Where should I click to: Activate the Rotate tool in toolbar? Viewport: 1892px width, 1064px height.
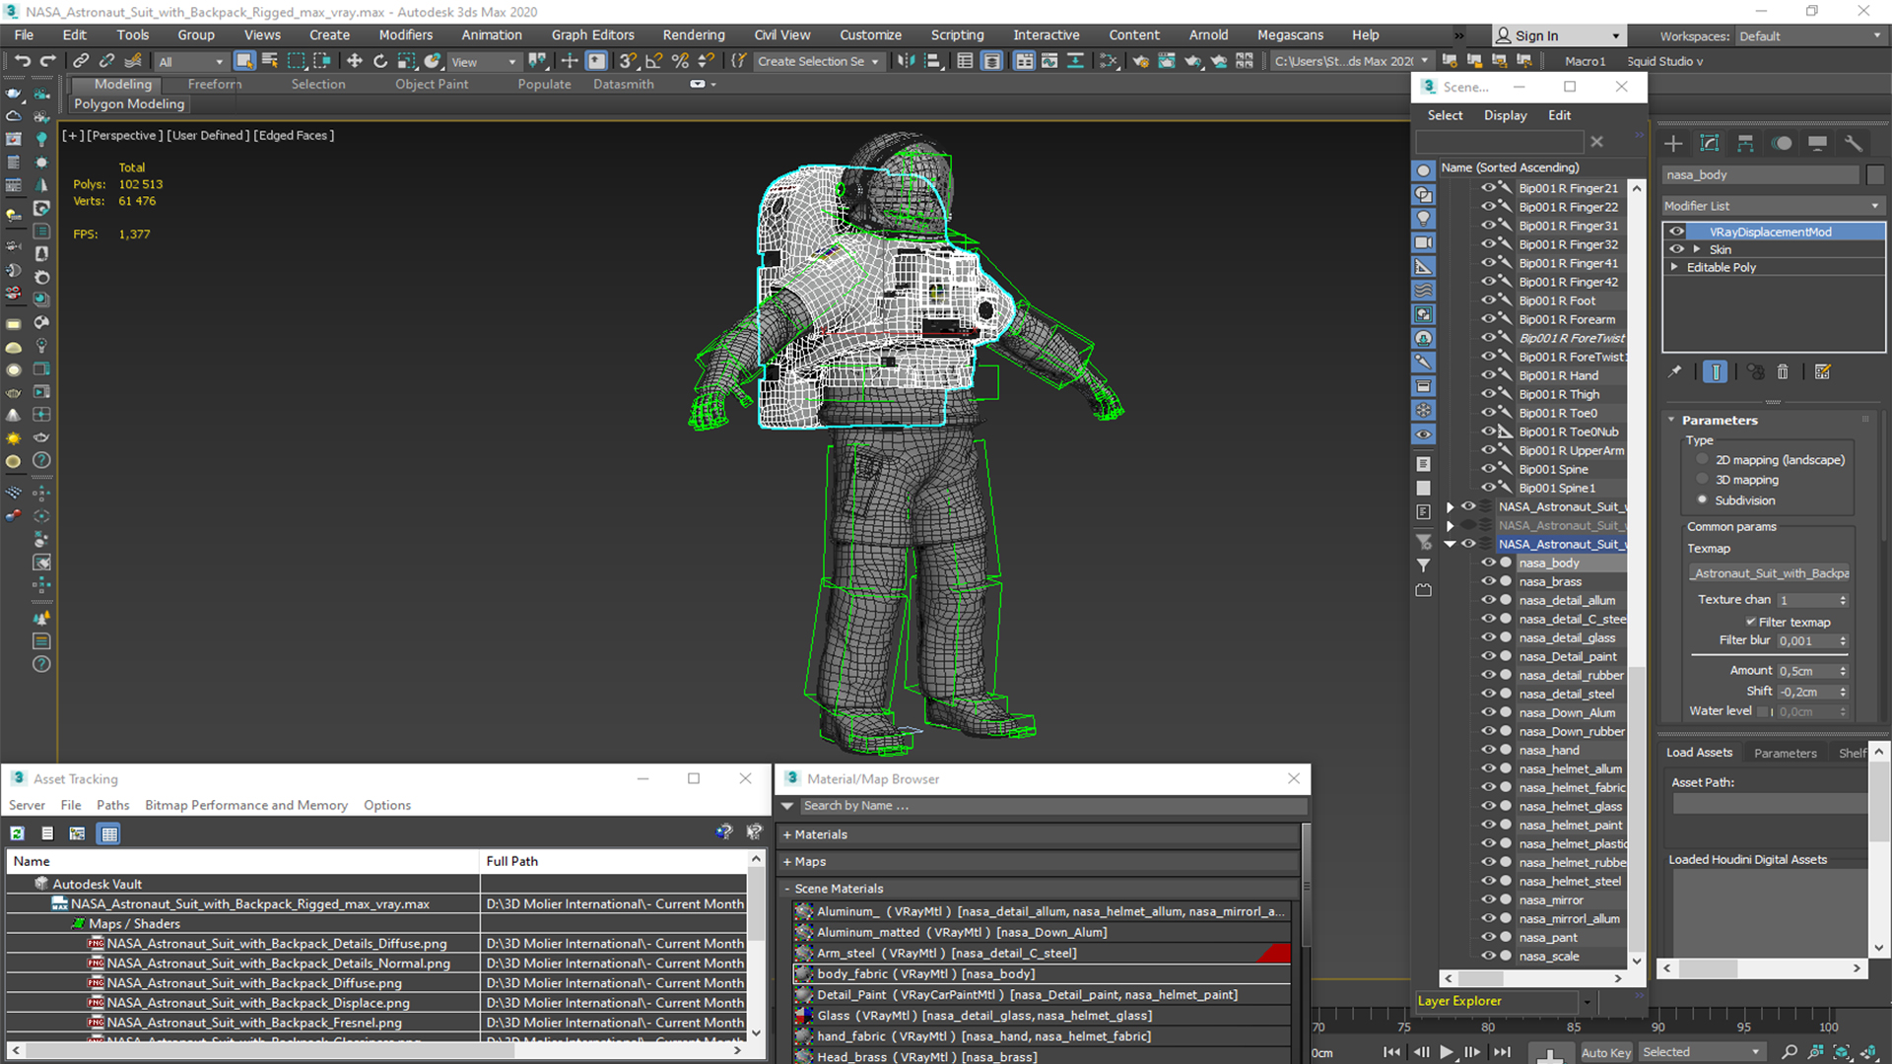380,61
